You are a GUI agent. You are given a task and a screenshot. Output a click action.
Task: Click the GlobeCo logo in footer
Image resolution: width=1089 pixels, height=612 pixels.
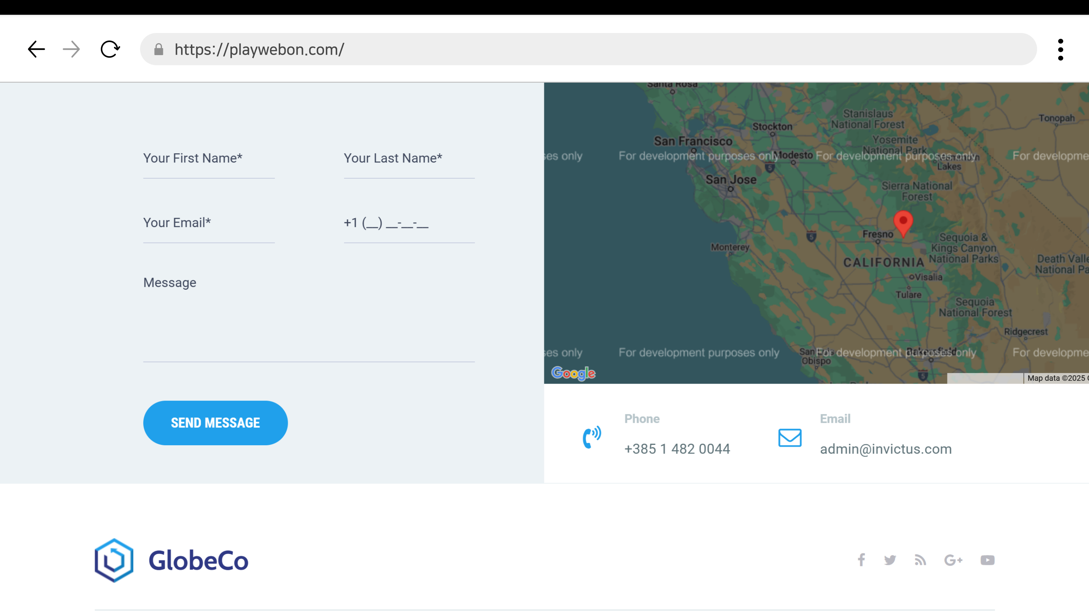tap(171, 560)
